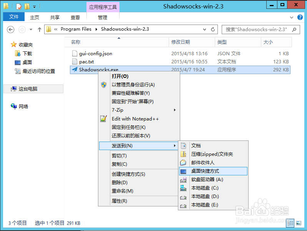This screenshot has width=307, height=231.
Task: Switch to the 查看 tab
Action: click(x=75, y=17)
